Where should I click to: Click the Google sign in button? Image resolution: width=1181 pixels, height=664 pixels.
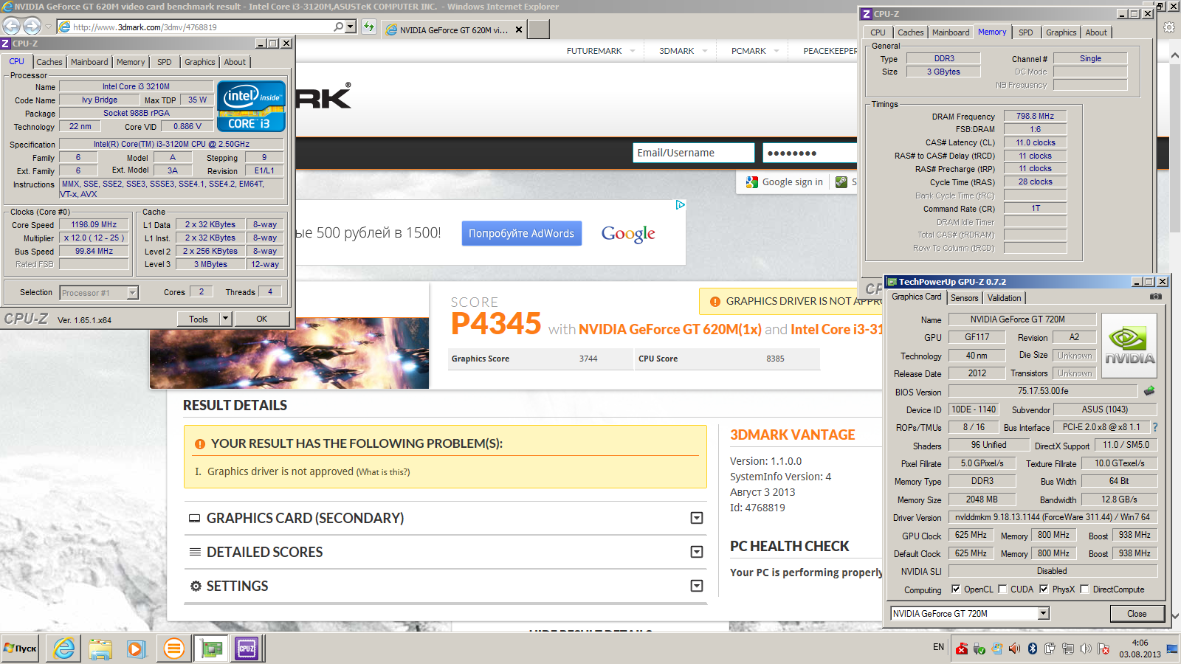(x=784, y=182)
